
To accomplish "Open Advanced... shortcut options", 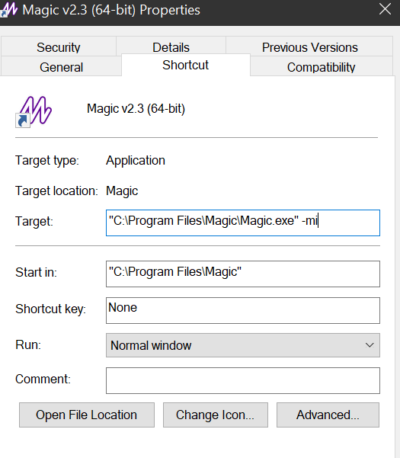I will (x=328, y=415).
